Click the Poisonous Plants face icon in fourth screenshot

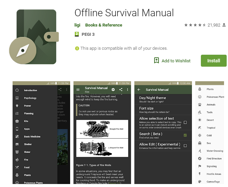[200, 97]
